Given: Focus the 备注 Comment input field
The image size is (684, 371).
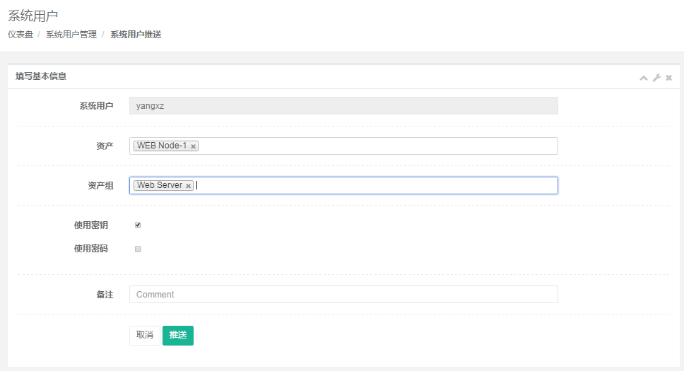Looking at the screenshot, I should [x=343, y=295].
